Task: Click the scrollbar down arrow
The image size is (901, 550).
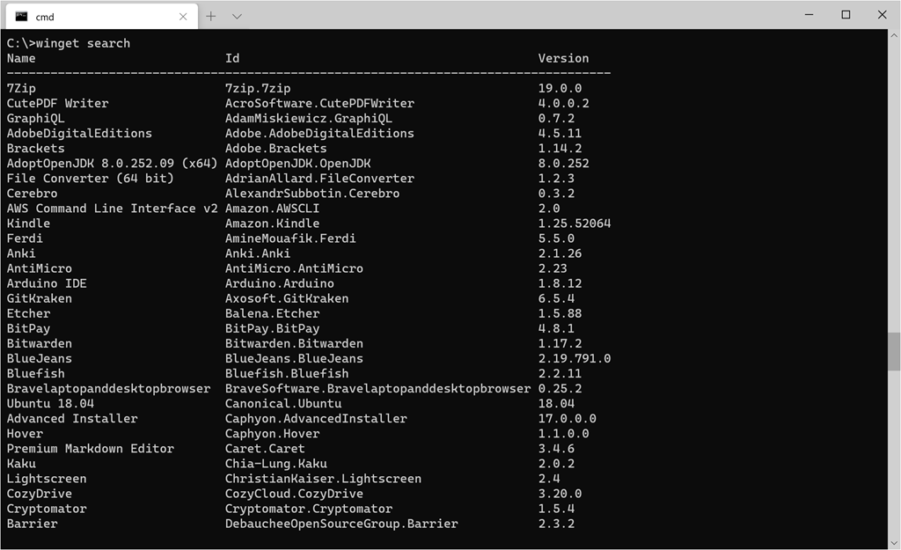Action: point(894,543)
